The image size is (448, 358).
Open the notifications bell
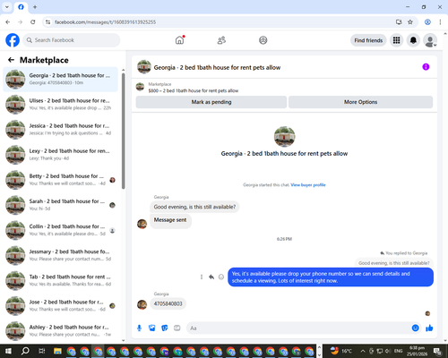pyautogui.click(x=413, y=40)
